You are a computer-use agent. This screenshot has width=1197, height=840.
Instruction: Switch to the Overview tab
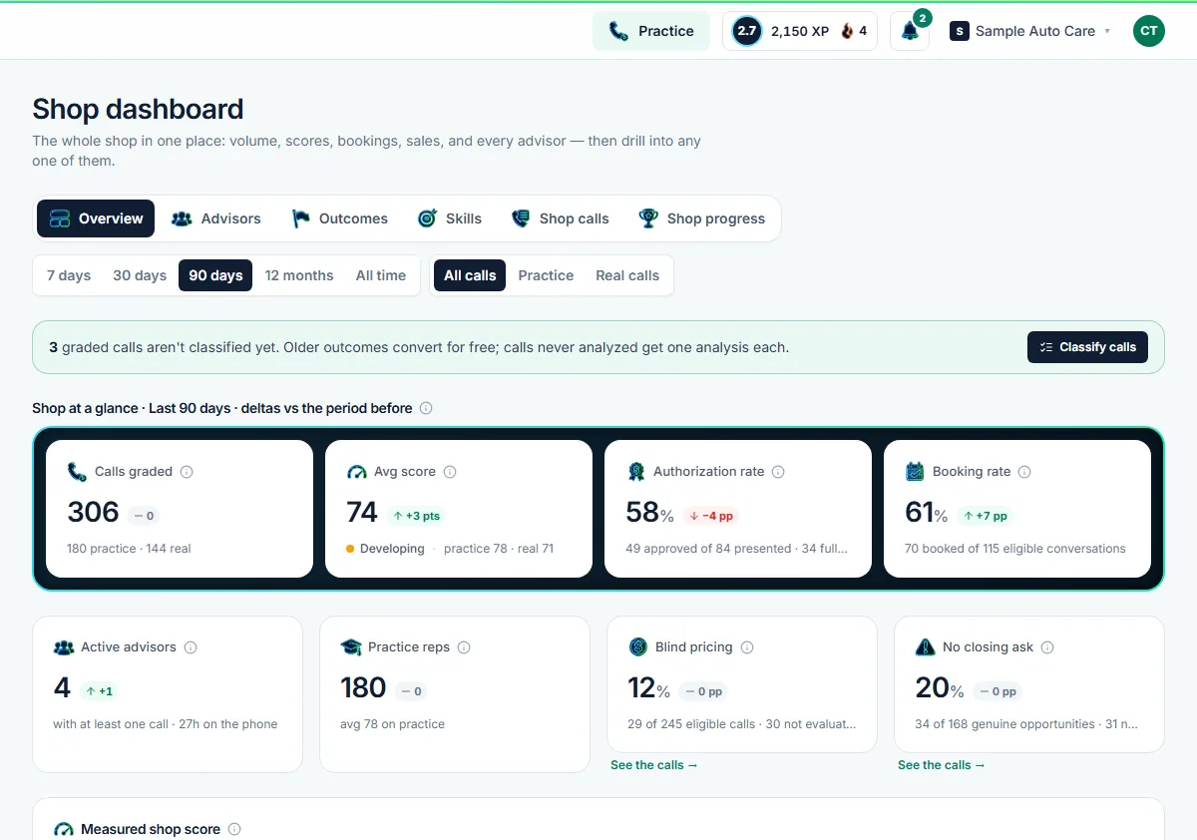(x=96, y=218)
